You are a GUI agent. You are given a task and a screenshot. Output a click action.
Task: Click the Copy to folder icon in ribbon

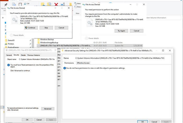pyautogui.click(x=49, y=4)
